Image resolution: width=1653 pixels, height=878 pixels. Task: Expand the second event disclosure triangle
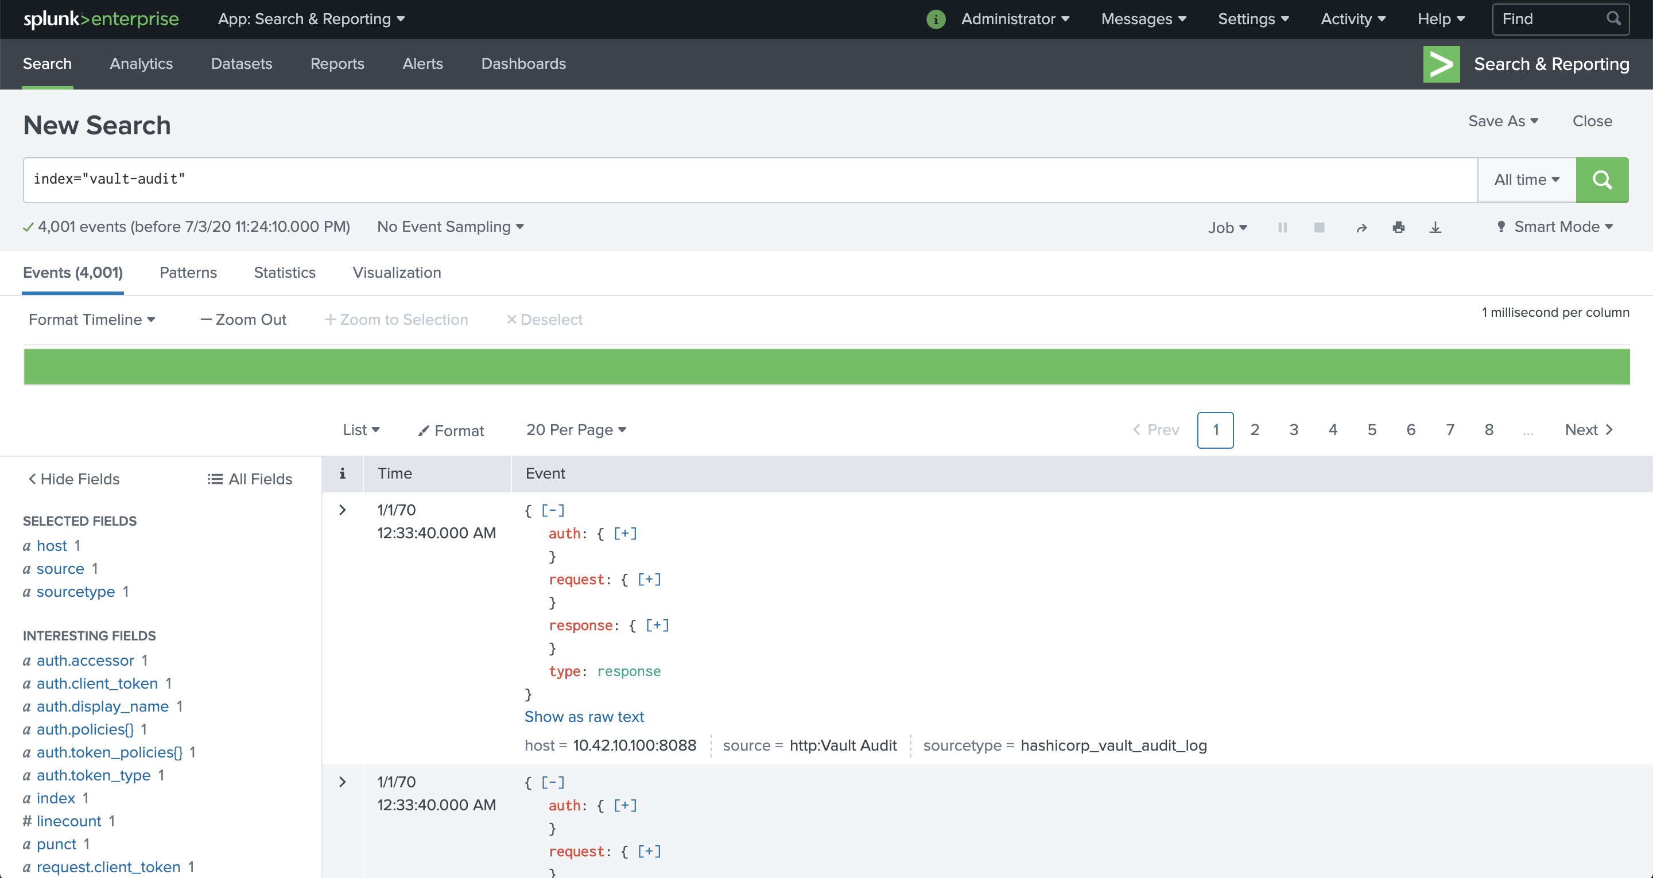(343, 782)
